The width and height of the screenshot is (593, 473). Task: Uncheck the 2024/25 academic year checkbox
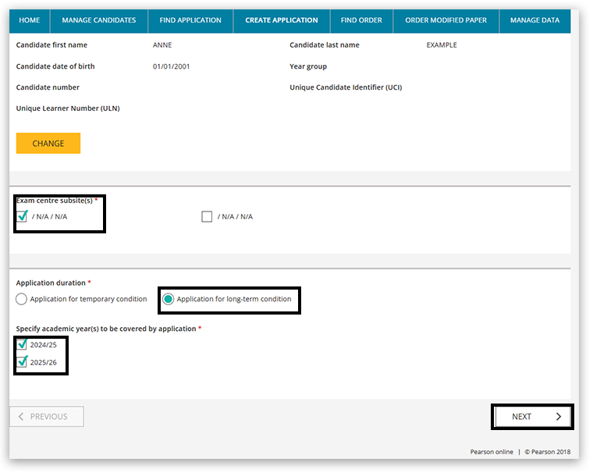(x=22, y=344)
